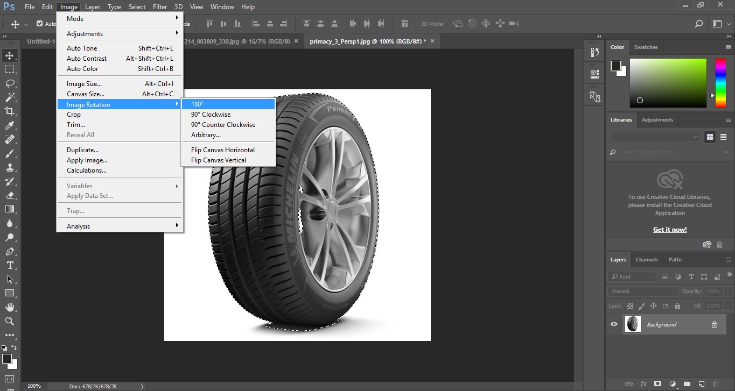The width and height of the screenshot is (735, 391).
Task: Select the Magic Wand tool
Action: (10, 97)
